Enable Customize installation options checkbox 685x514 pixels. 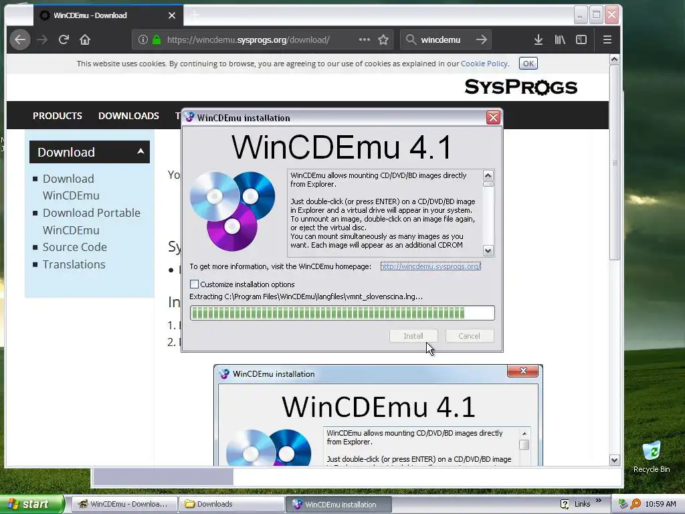[x=195, y=284]
